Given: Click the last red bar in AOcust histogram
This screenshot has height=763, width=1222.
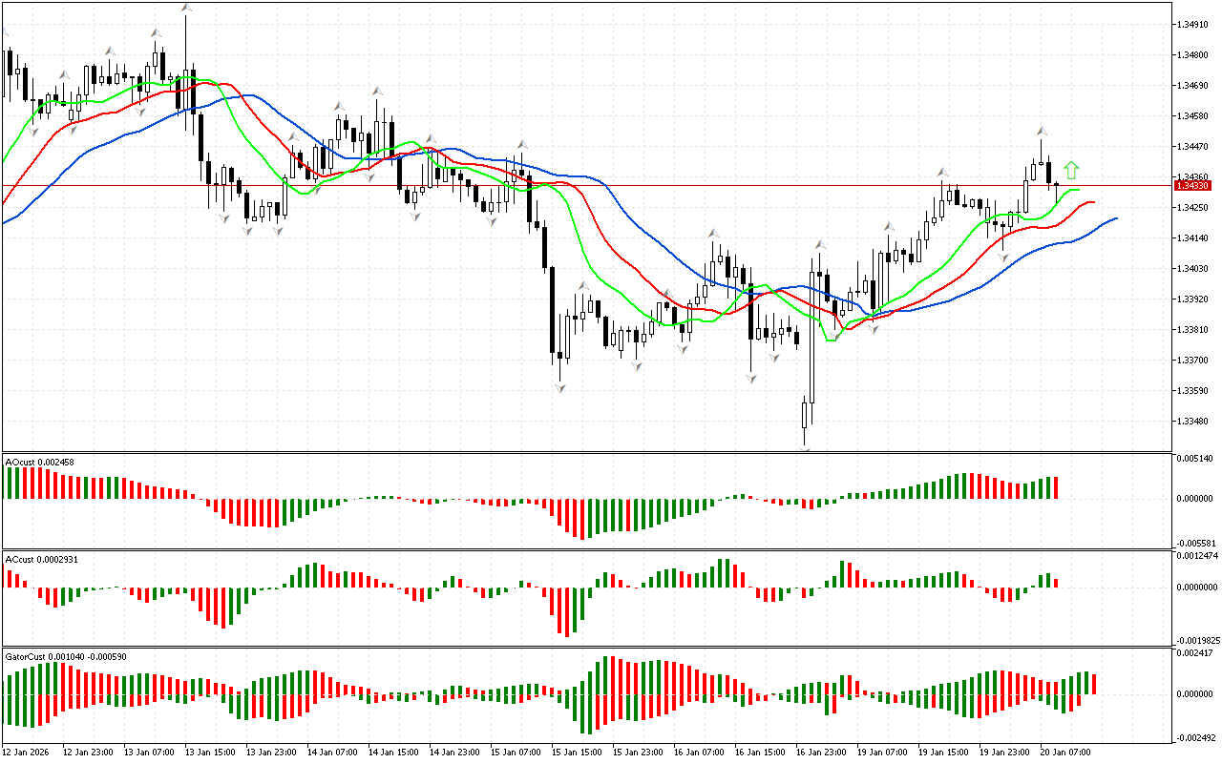Looking at the screenshot, I should pos(1056,487).
